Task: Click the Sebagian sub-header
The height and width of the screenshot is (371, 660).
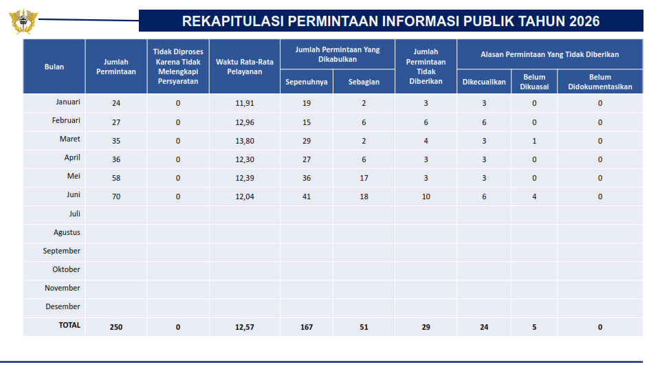Action: 364,82
